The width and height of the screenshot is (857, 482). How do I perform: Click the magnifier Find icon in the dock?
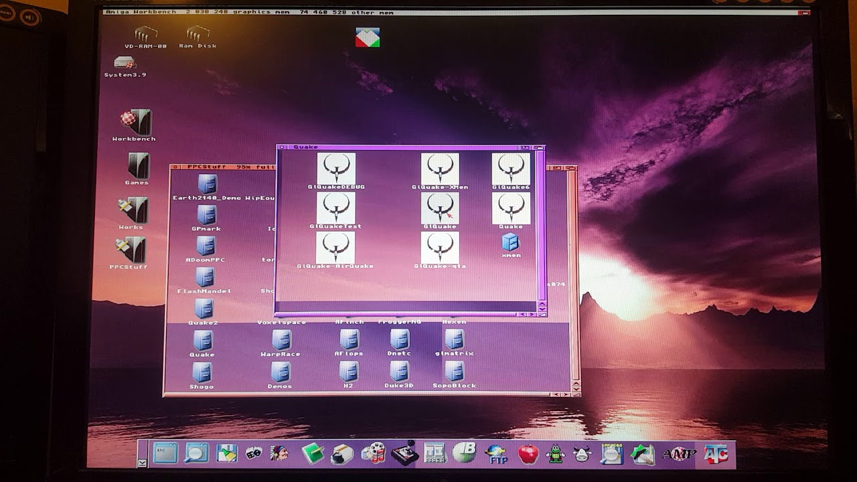click(x=196, y=453)
